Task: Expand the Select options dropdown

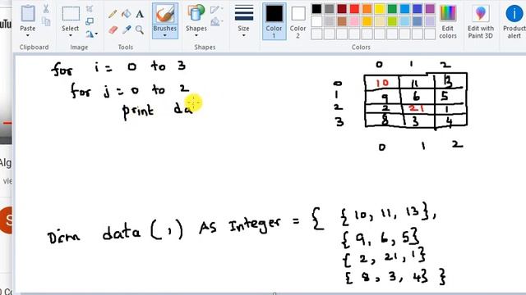Action: [x=71, y=35]
